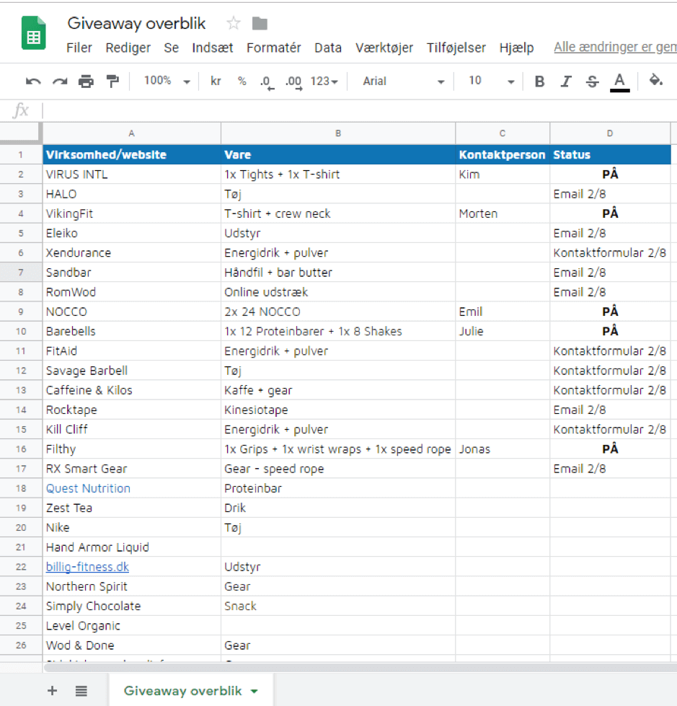Screen dimensions: 677x706
Task: Open the Tilføjelser menu
Action: [x=456, y=48]
